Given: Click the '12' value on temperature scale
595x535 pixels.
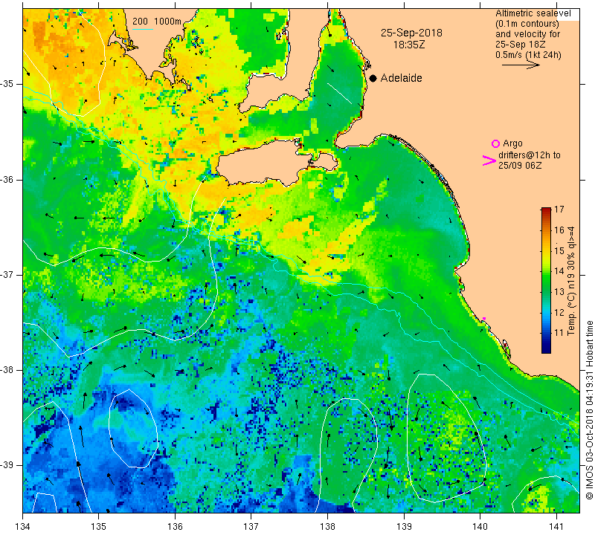Looking at the screenshot, I should tap(559, 312).
